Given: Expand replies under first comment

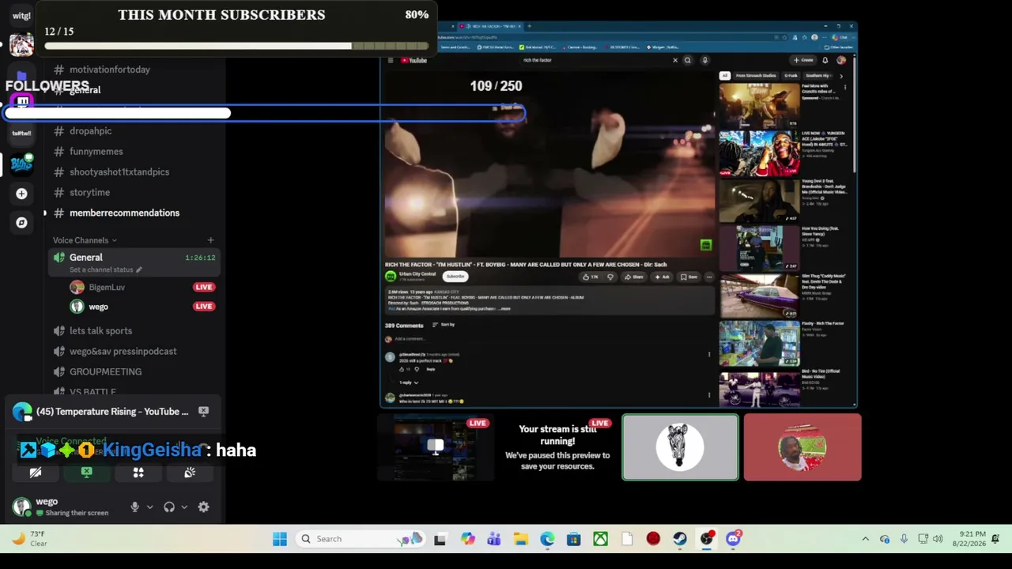Looking at the screenshot, I should point(409,382).
